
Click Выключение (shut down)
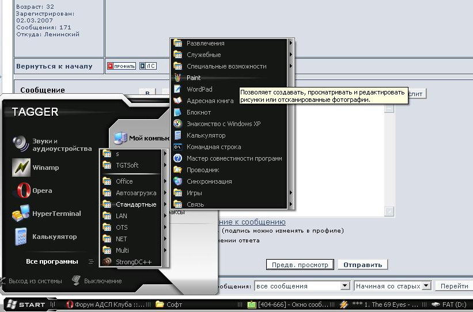97,281
